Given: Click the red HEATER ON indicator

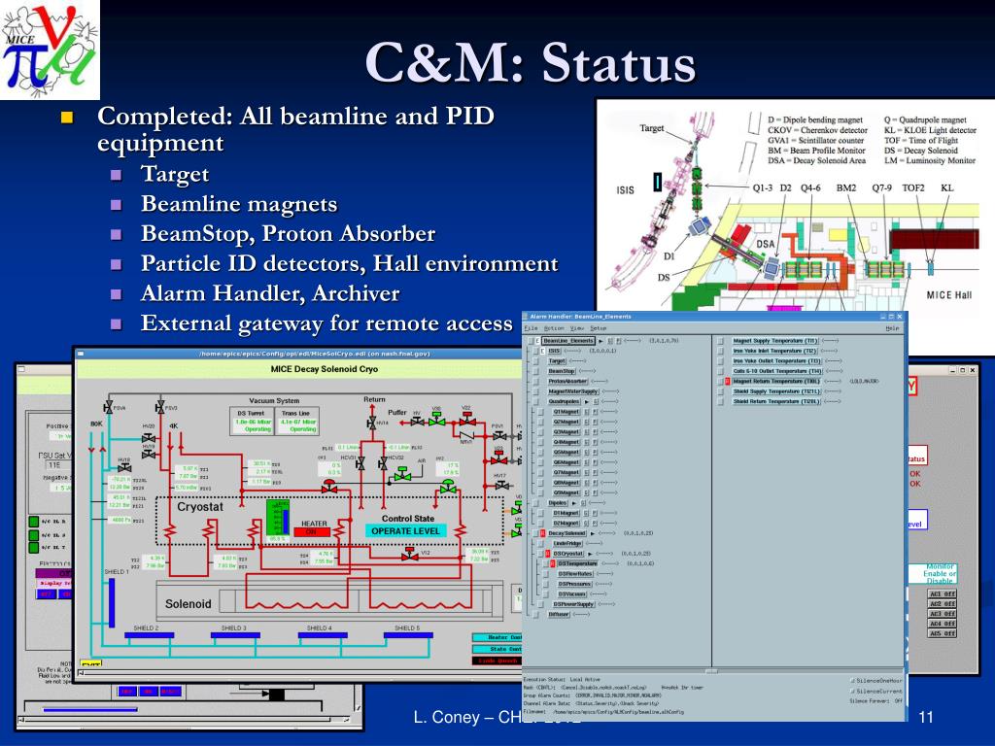Looking at the screenshot, I should [312, 531].
